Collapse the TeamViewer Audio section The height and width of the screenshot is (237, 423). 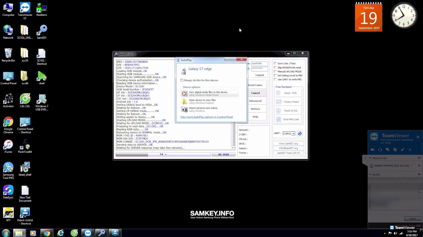click(370, 174)
